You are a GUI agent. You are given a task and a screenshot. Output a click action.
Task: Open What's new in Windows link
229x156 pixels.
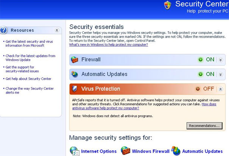click(109, 44)
